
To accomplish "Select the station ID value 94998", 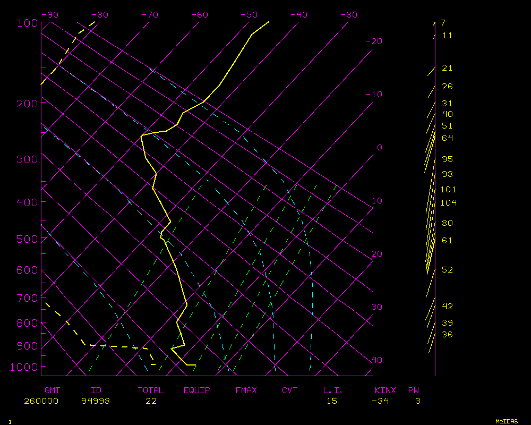I will pos(96,401).
